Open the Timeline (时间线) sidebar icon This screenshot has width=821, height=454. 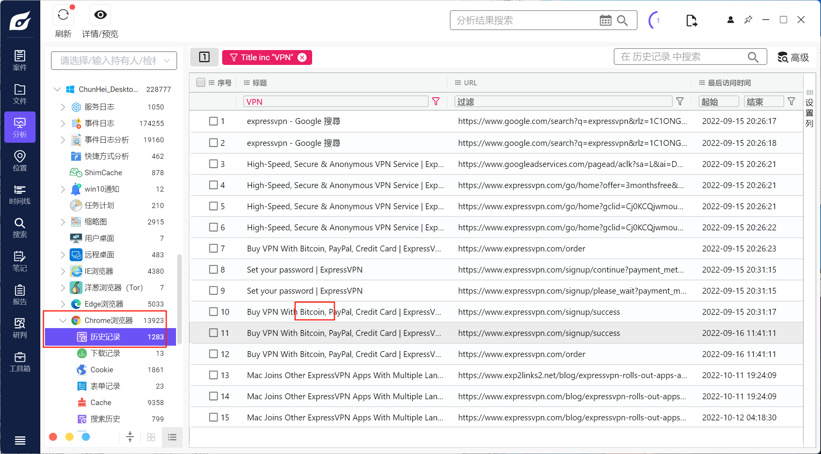click(x=20, y=194)
